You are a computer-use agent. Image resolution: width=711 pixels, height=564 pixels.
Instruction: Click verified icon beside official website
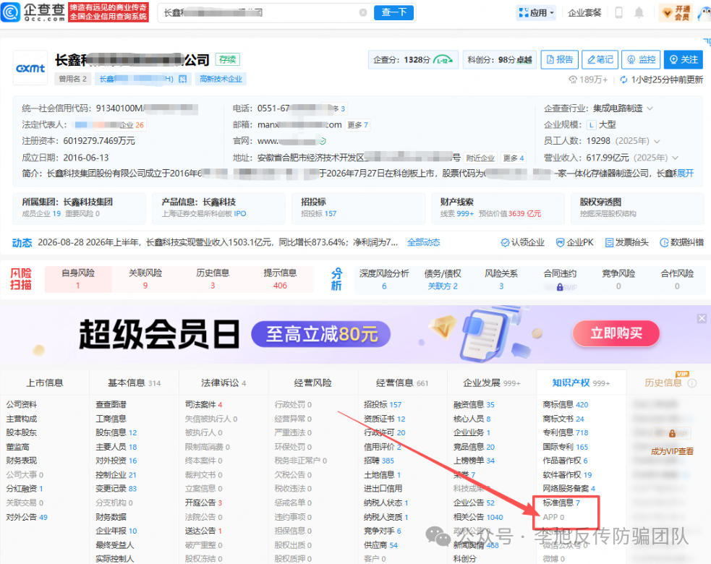coord(323,141)
